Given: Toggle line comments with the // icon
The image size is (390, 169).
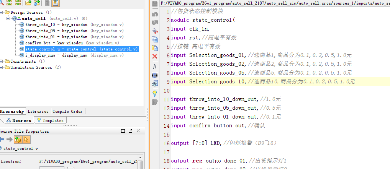Looking at the screenshot, I should [x=155, y=66].
